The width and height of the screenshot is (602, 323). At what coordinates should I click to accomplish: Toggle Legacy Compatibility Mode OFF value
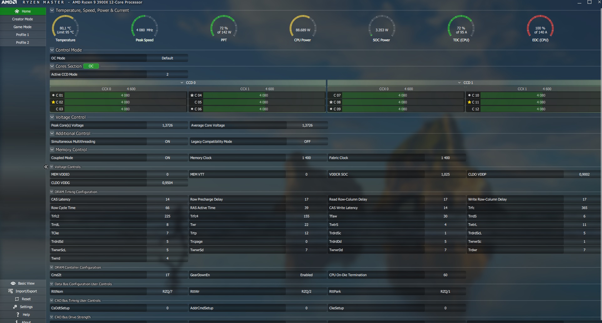point(307,142)
